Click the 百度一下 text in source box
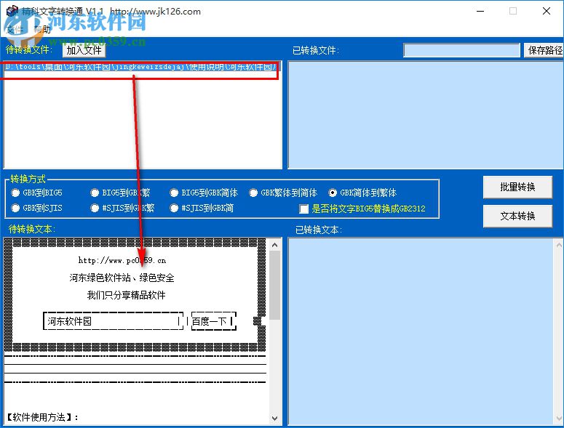The height and width of the screenshot is (428, 564). 210,321
